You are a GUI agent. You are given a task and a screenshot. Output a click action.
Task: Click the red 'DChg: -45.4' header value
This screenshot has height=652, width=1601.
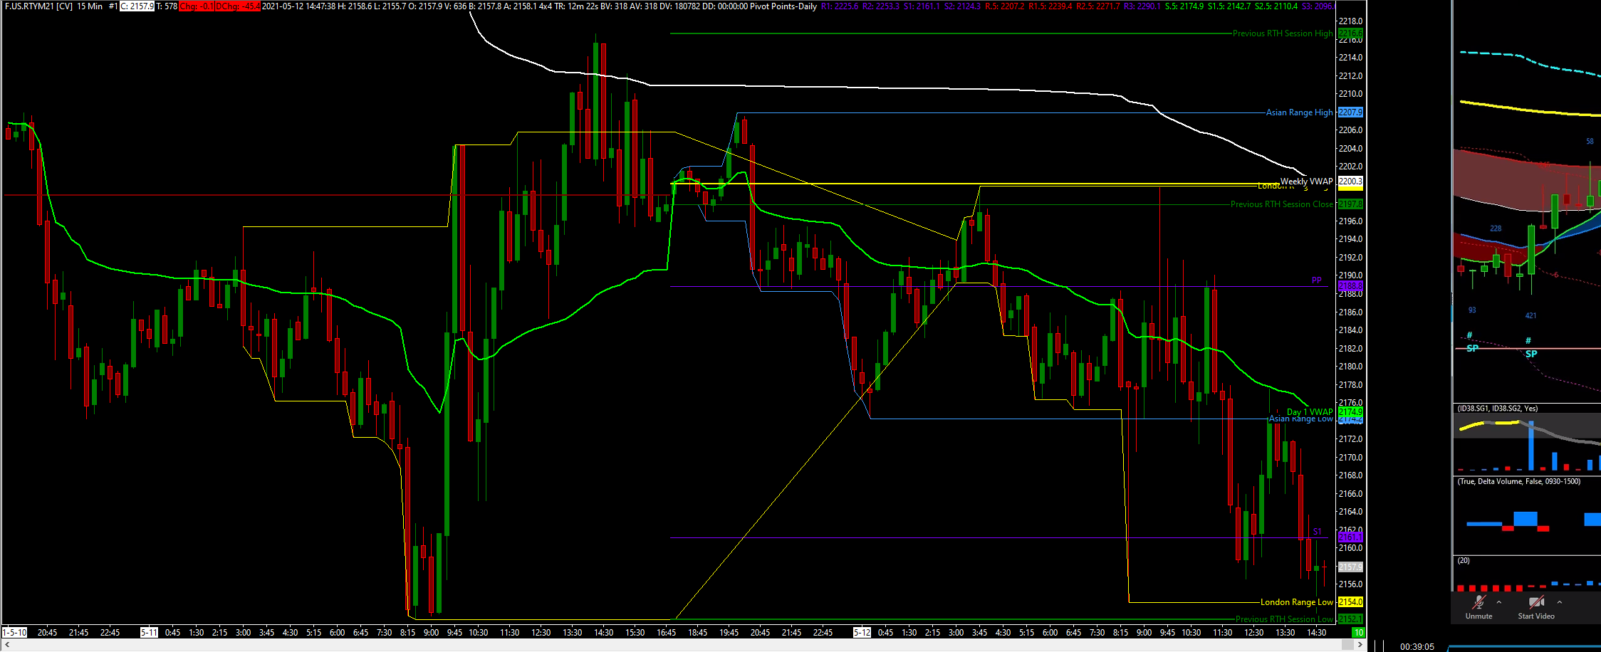pyautogui.click(x=237, y=6)
